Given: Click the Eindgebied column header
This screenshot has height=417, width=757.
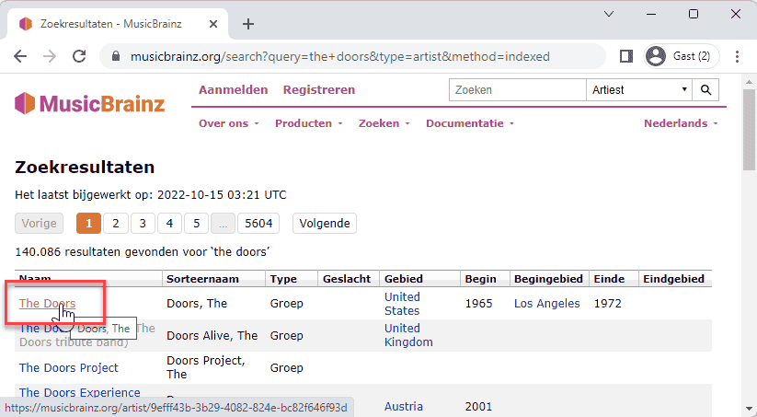Looking at the screenshot, I should 673,279.
